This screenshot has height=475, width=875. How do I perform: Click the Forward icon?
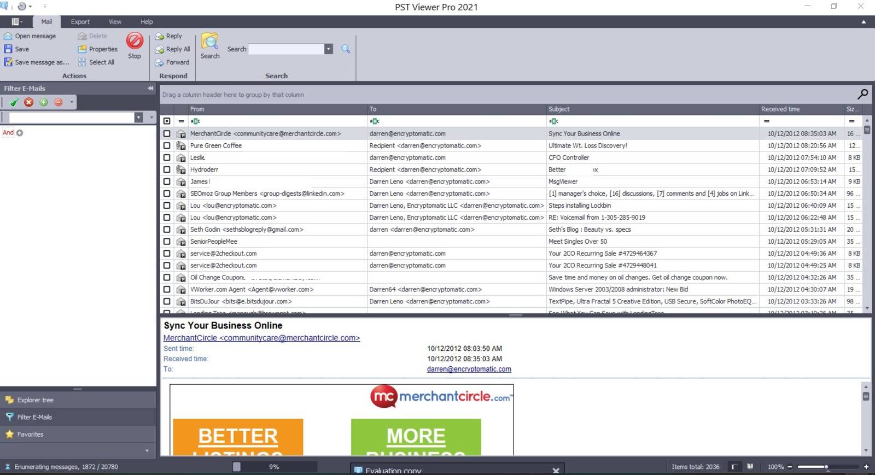(x=160, y=62)
